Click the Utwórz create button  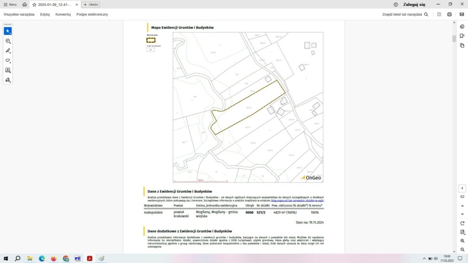pyautogui.click(x=91, y=5)
